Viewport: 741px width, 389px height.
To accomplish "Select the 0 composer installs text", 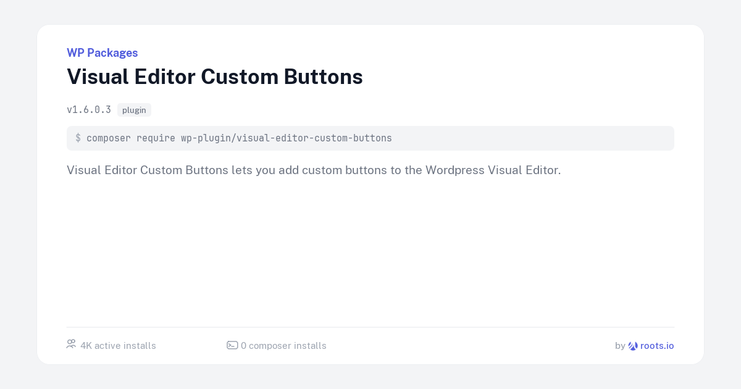I will (x=283, y=346).
